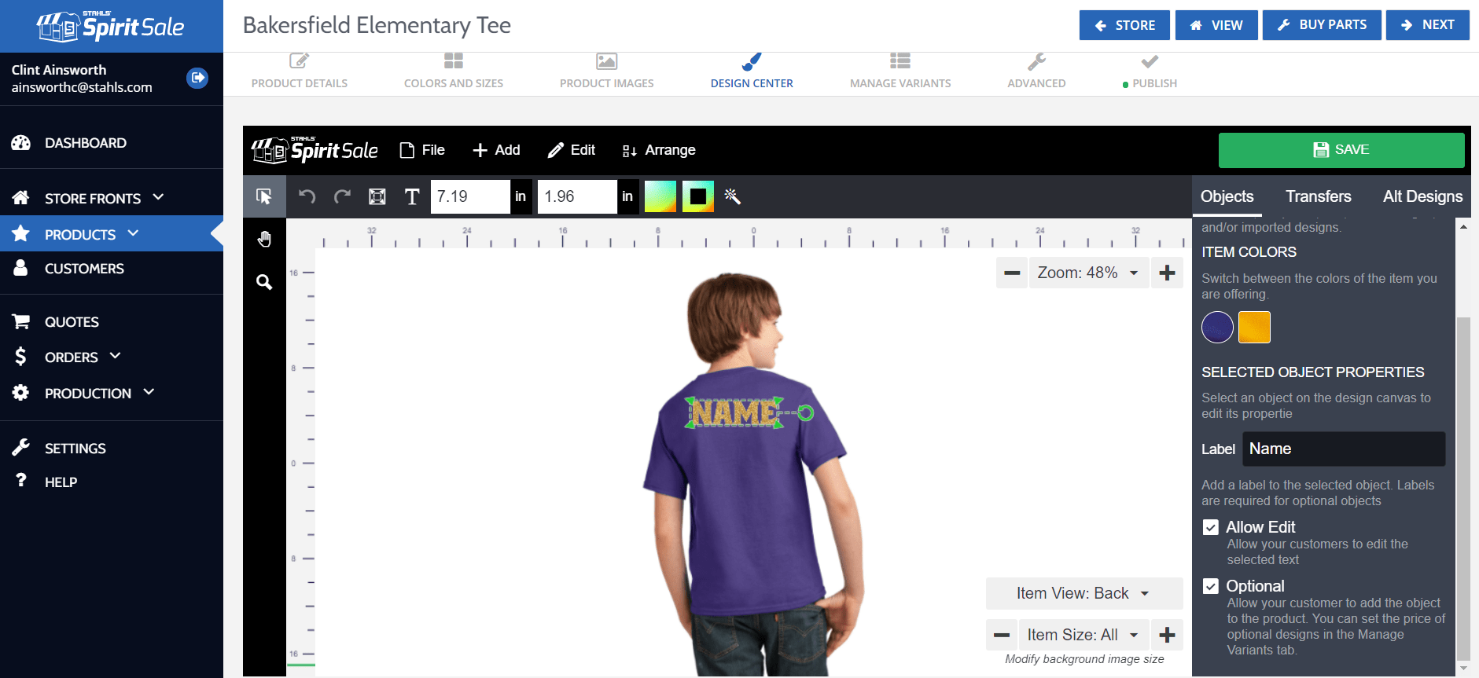Open the gradient fill color picker
This screenshot has height=678, width=1479.
pos(660,196)
